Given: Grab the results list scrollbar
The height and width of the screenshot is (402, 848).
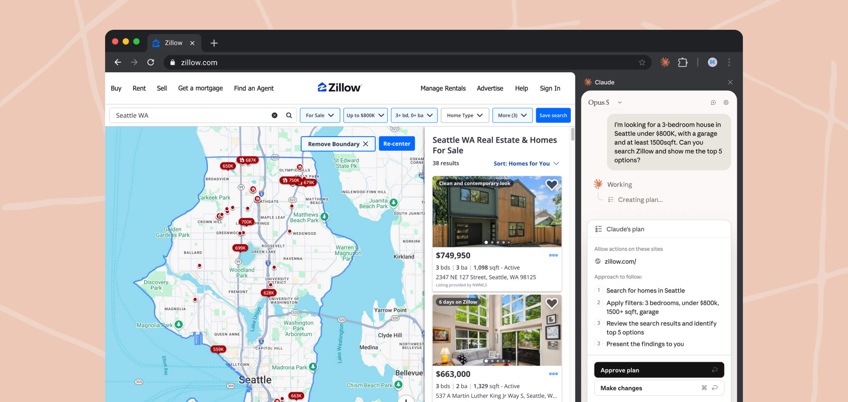Looking at the screenshot, I should tap(572, 134).
